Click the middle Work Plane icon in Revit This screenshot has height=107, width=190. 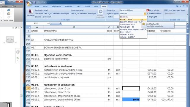[x=9, y=14]
